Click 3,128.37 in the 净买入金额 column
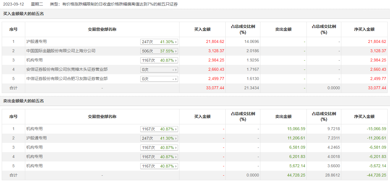This screenshot has height=182, width=390. tap(378, 51)
